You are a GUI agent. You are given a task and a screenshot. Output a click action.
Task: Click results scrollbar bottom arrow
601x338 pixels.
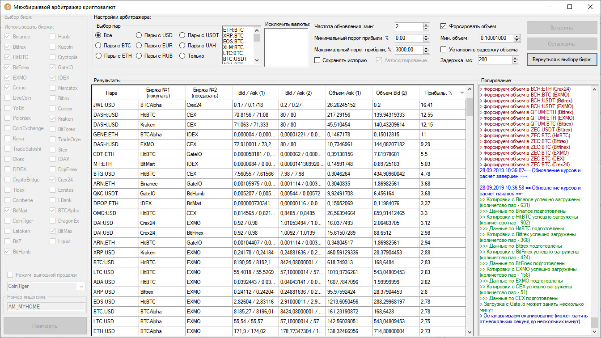470,332
